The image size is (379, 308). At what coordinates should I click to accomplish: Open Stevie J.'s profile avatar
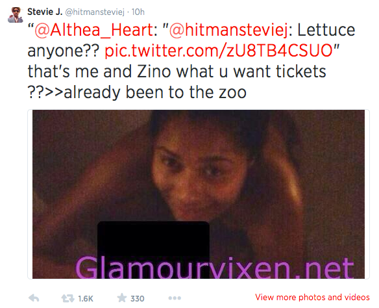pos(15,15)
